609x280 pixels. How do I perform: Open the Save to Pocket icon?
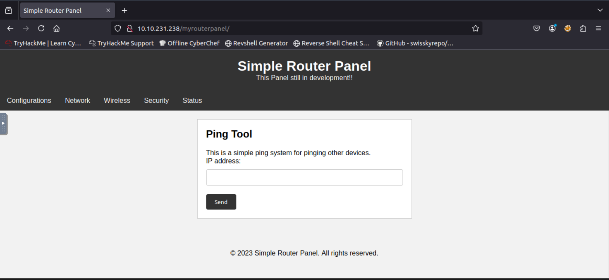coord(536,28)
